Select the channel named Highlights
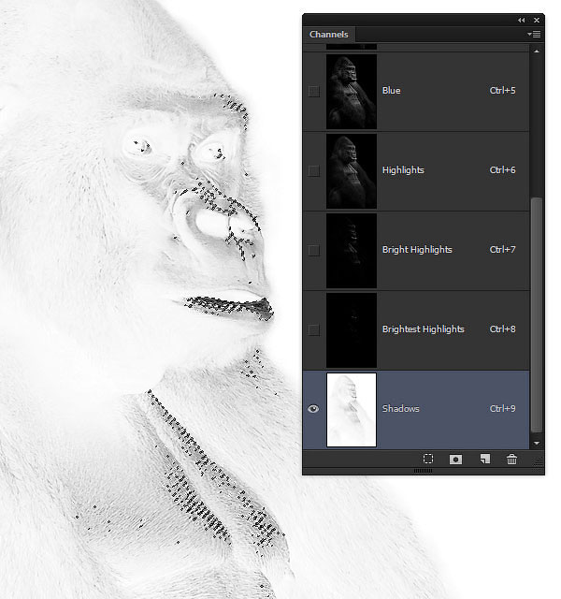Viewport: 561px width, 599px height. 403,170
